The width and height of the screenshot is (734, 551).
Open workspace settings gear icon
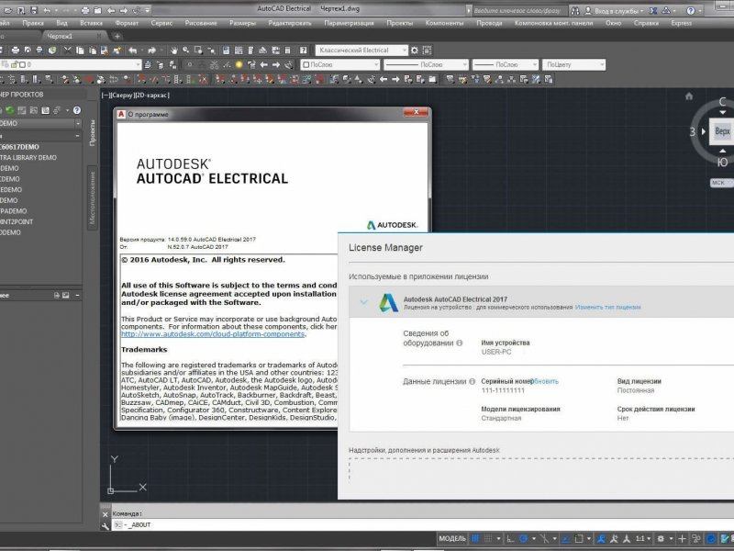(415, 51)
